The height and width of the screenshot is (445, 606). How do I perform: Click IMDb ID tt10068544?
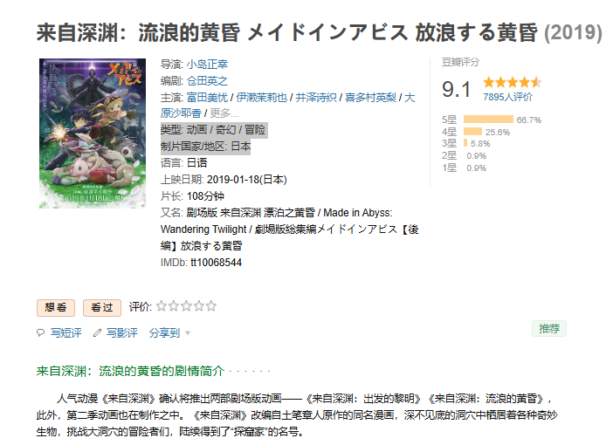coord(216,263)
